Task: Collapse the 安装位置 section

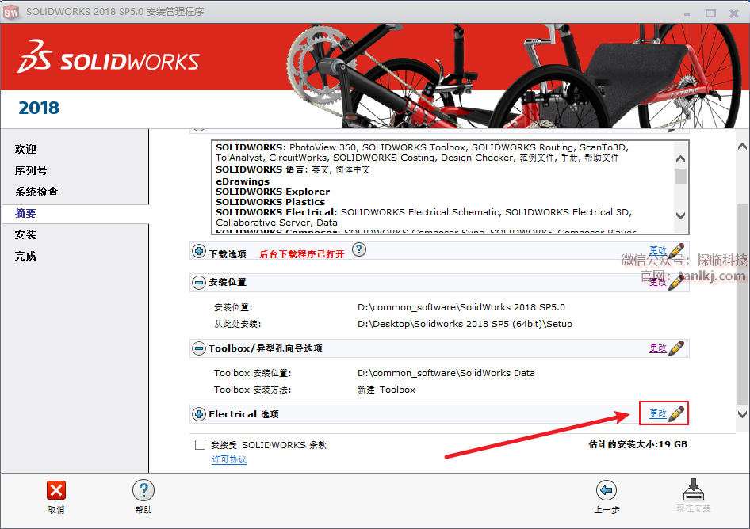Action: tap(199, 283)
